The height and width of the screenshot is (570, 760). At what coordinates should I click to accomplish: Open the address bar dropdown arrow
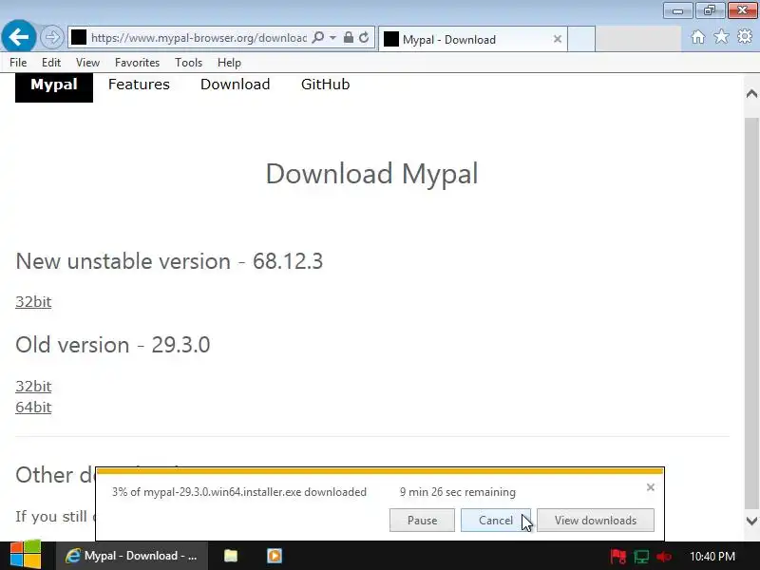333,37
